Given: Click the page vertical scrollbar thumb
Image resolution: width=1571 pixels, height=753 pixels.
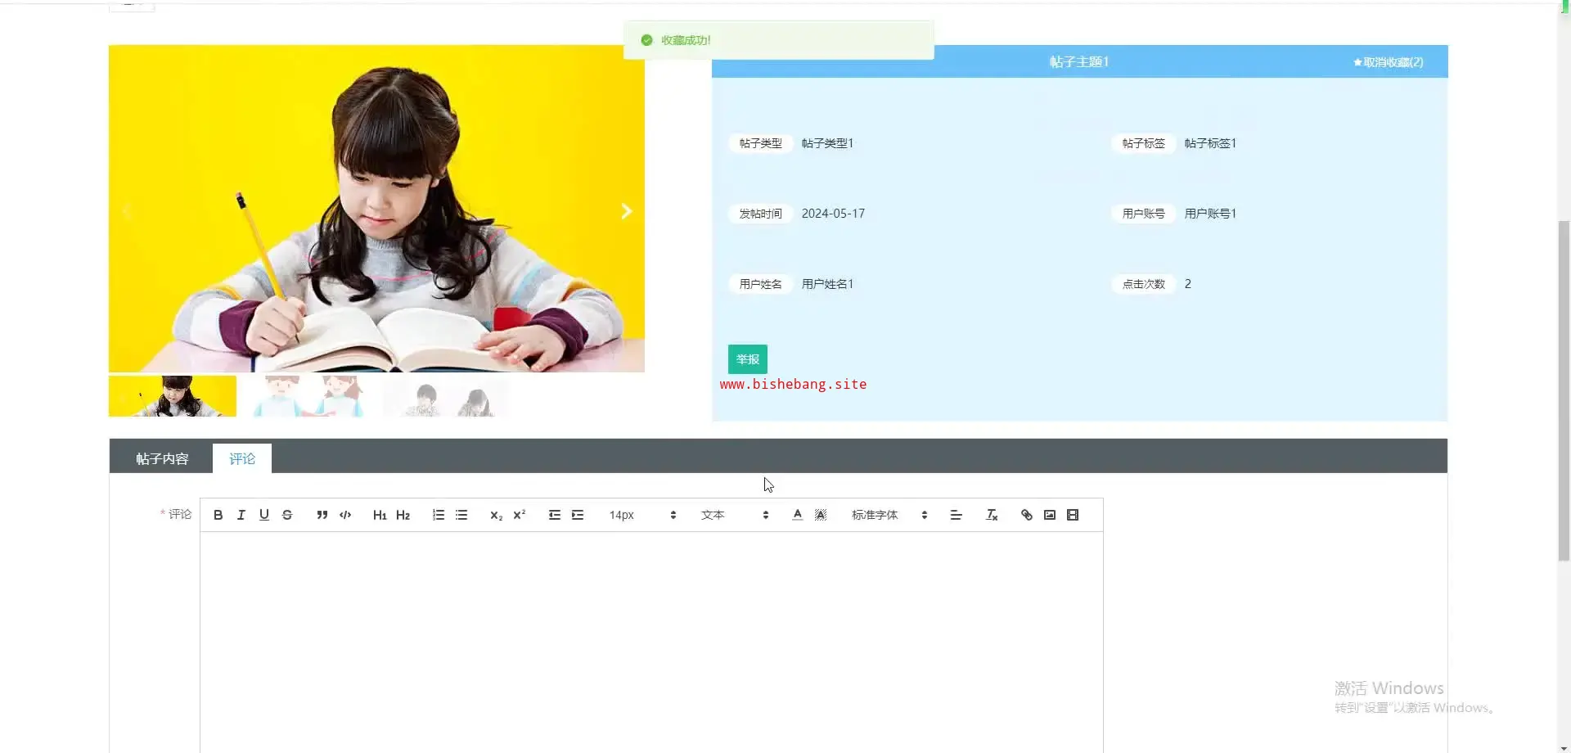Looking at the screenshot, I should tap(1564, 390).
